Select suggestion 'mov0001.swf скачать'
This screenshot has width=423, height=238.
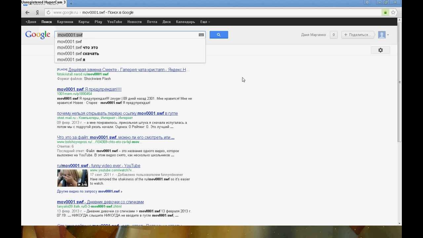pyautogui.click(x=78, y=54)
